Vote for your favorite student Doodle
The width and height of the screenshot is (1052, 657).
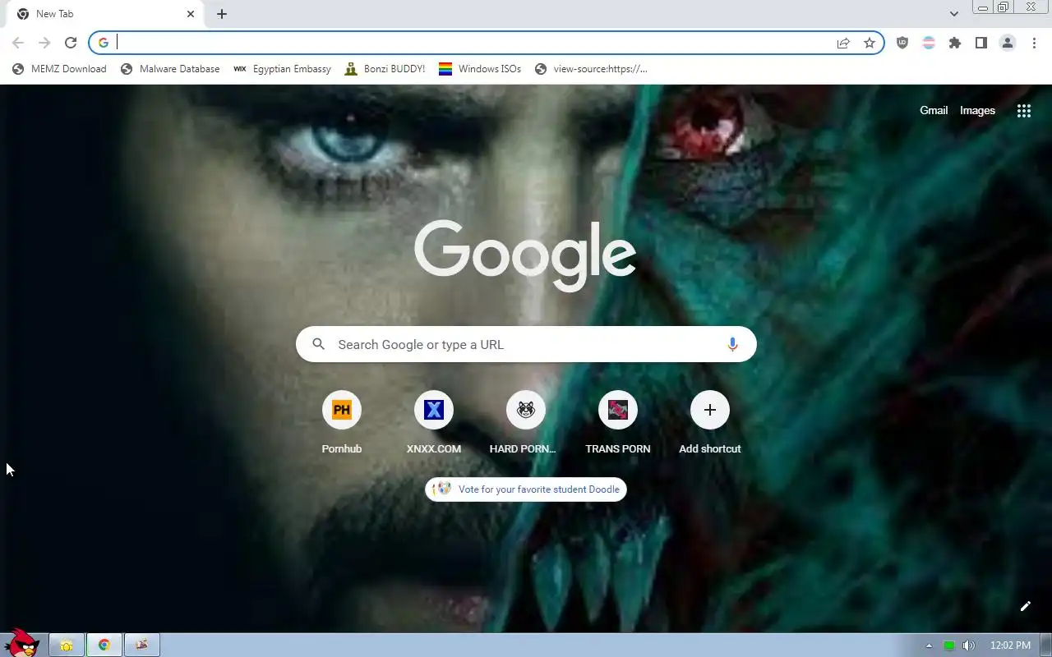pos(526,489)
